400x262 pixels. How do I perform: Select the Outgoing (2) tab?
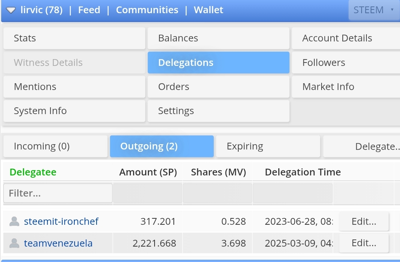point(162,146)
